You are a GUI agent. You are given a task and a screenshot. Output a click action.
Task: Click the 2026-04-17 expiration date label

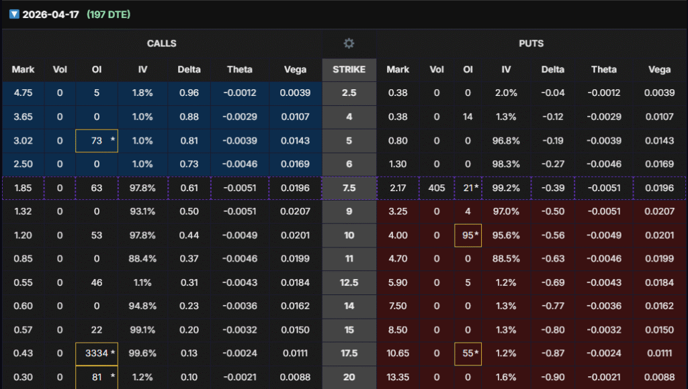click(51, 14)
